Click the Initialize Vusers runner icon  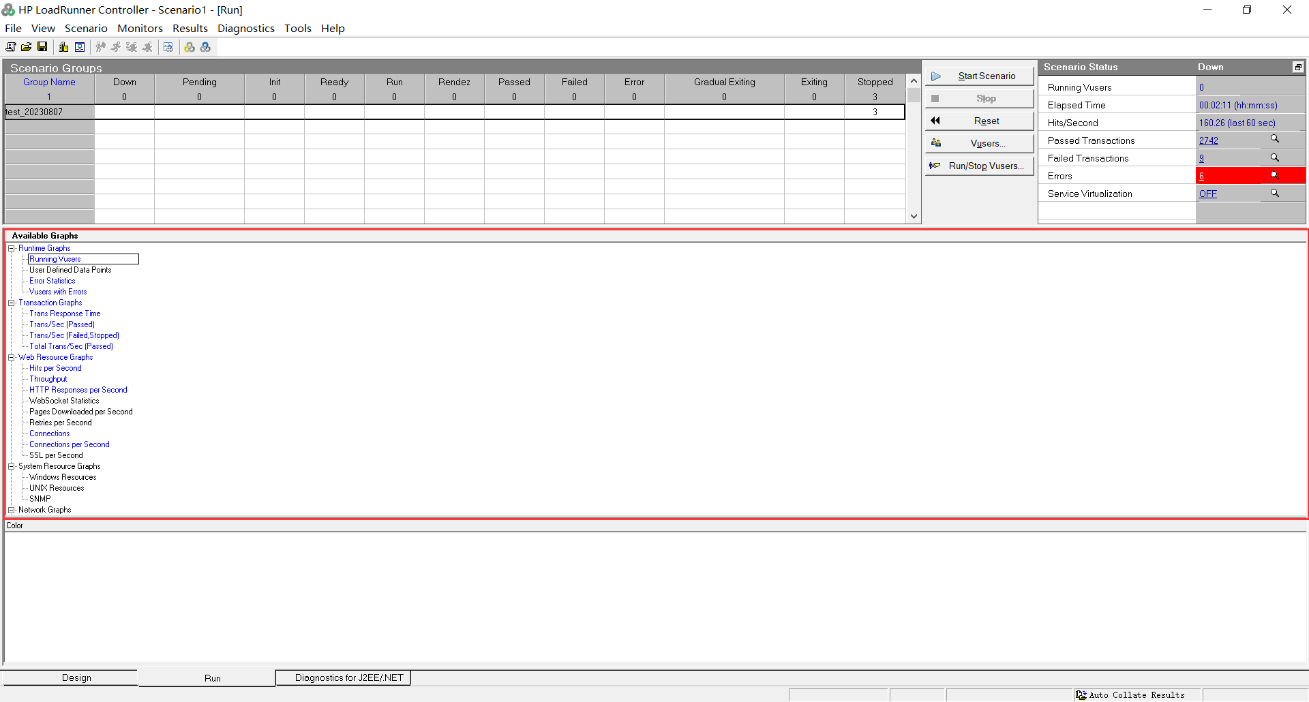click(100, 47)
